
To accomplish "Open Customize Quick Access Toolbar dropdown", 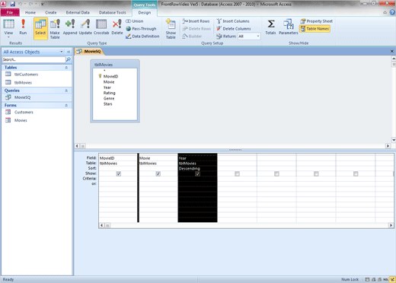I will point(42,4).
